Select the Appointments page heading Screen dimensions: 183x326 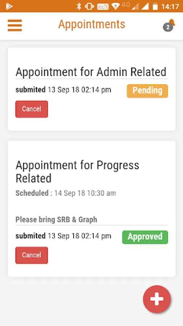point(92,24)
